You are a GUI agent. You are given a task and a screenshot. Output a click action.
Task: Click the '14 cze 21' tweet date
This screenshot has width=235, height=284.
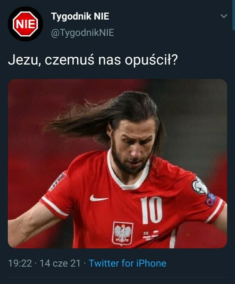60,263
